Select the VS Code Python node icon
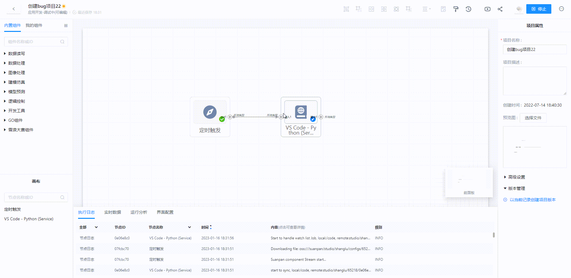This screenshot has height=278, width=571. coord(301,112)
